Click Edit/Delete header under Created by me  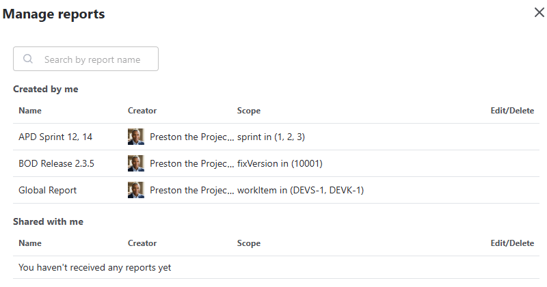(x=512, y=111)
